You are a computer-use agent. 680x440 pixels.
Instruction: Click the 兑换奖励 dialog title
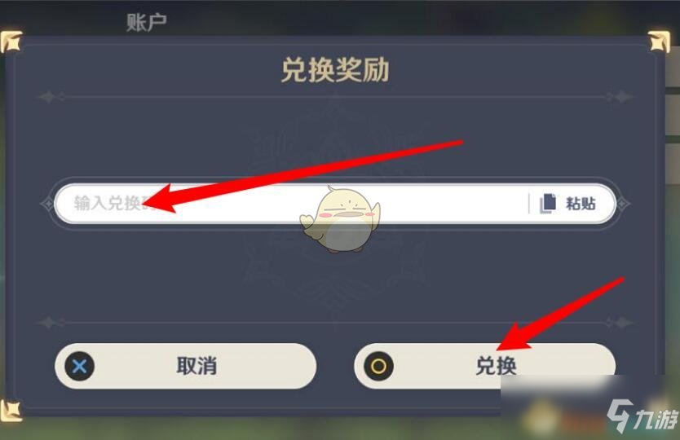tap(335, 70)
